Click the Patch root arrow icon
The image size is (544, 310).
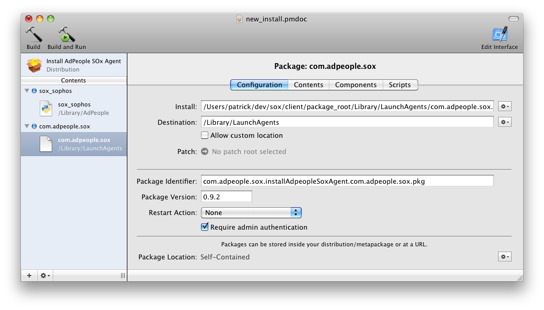coord(205,151)
